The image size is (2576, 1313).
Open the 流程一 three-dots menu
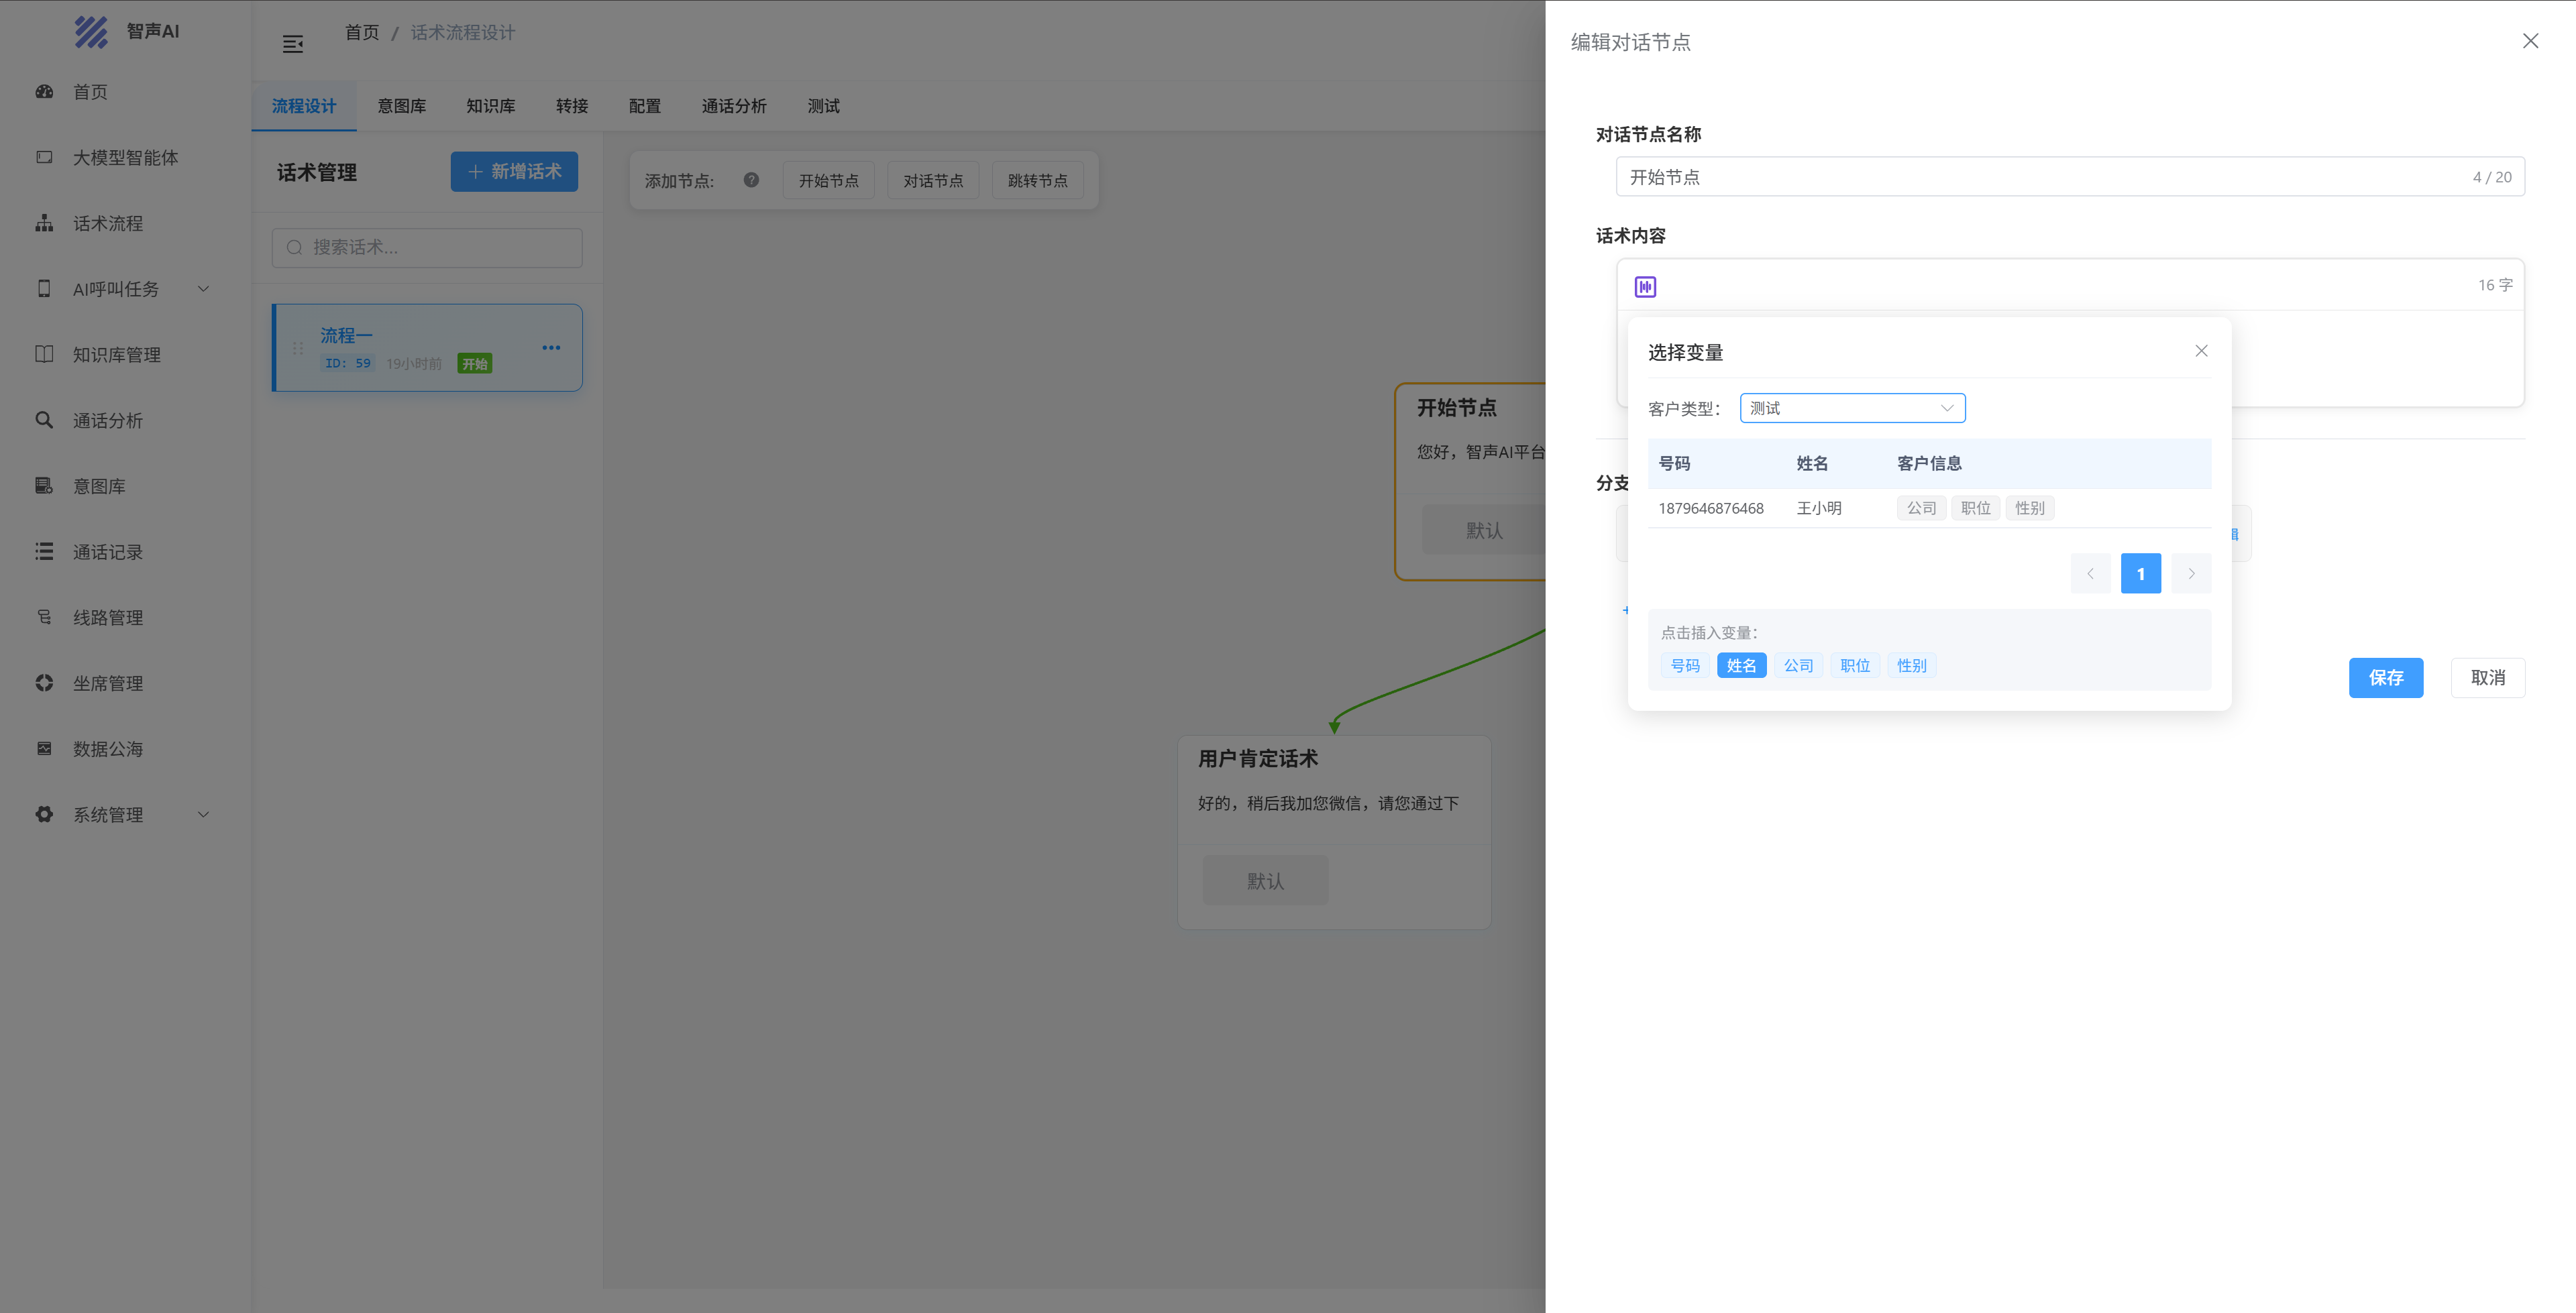click(x=551, y=348)
